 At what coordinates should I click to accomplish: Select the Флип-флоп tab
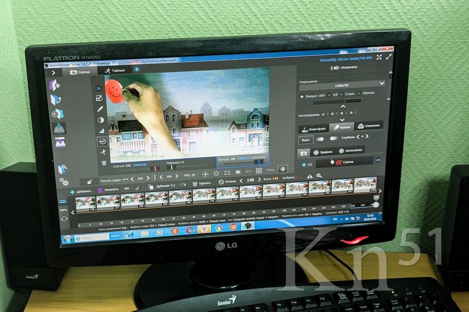coord(314,129)
